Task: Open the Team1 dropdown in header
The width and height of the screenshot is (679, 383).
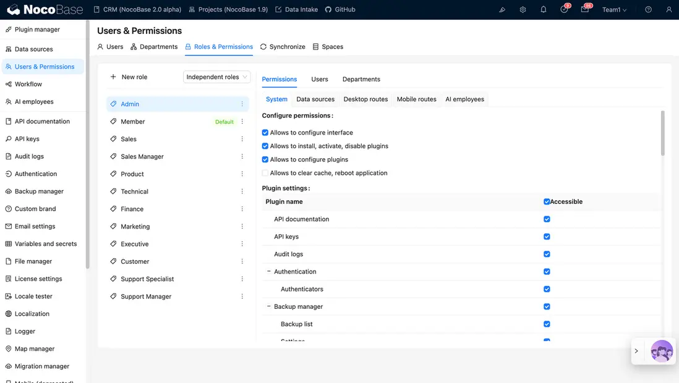Action: tap(614, 10)
